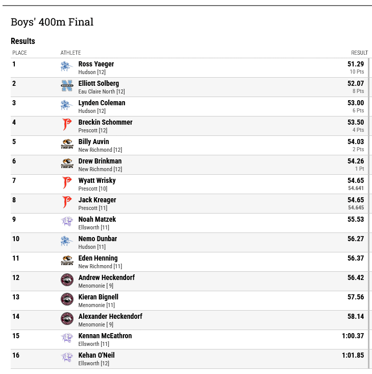Click Hudson team logo beside Ross Yaeger

click(x=67, y=66)
